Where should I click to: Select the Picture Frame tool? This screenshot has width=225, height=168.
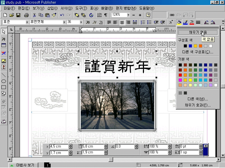click(4, 61)
